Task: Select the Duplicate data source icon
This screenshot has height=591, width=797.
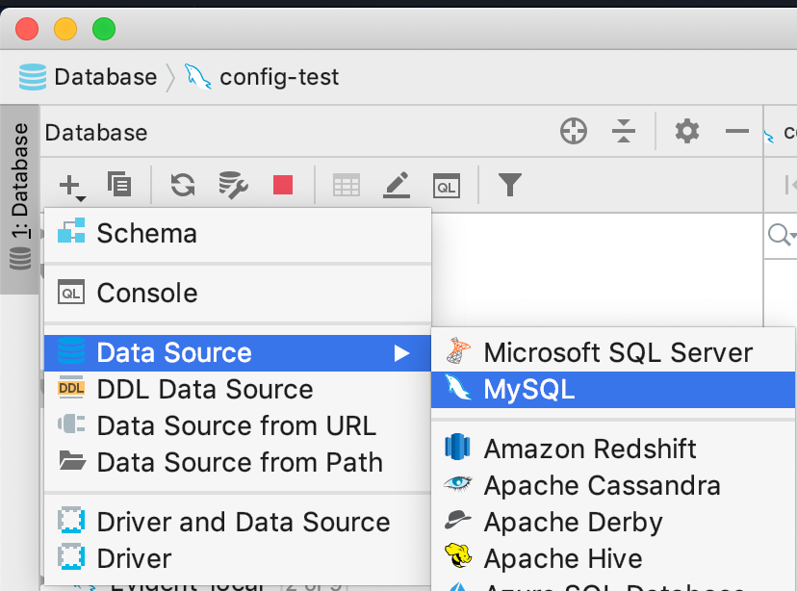Action: coord(119,185)
